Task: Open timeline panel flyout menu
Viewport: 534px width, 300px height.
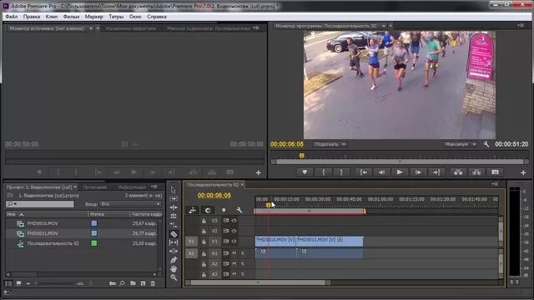Action: coord(495,184)
